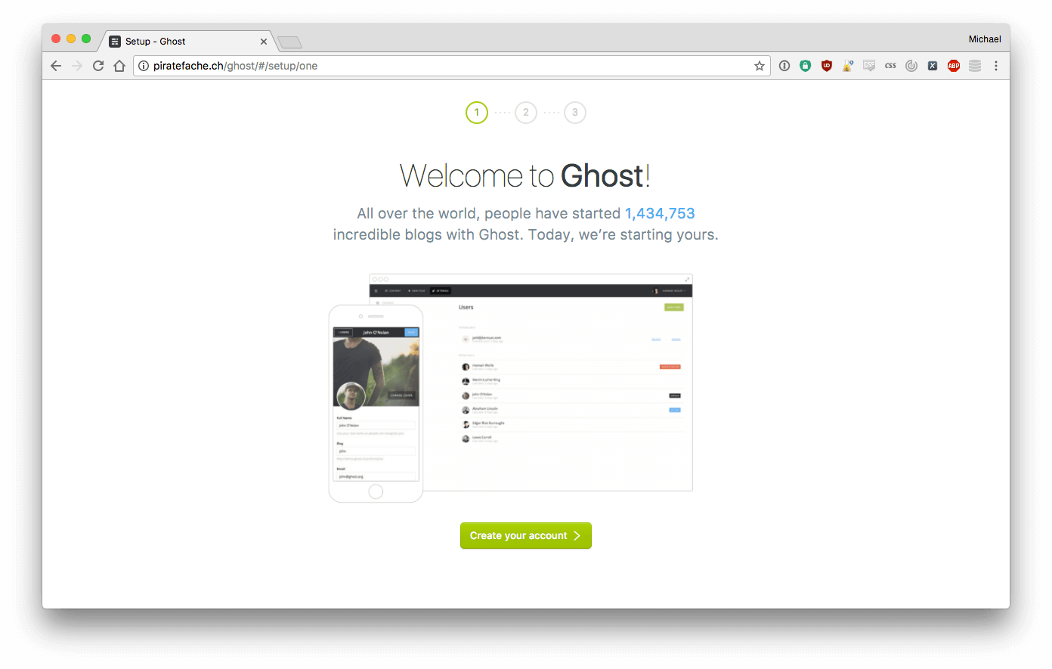Open the 1Password extension icon
1052x669 pixels.
tap(784, 66)
